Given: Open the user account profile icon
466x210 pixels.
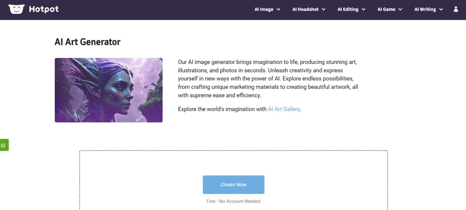Looking at the screenshot, I should (456, 9).
